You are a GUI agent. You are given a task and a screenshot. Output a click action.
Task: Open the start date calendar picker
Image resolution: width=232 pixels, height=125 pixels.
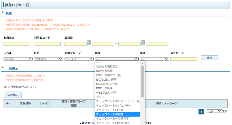89,42
